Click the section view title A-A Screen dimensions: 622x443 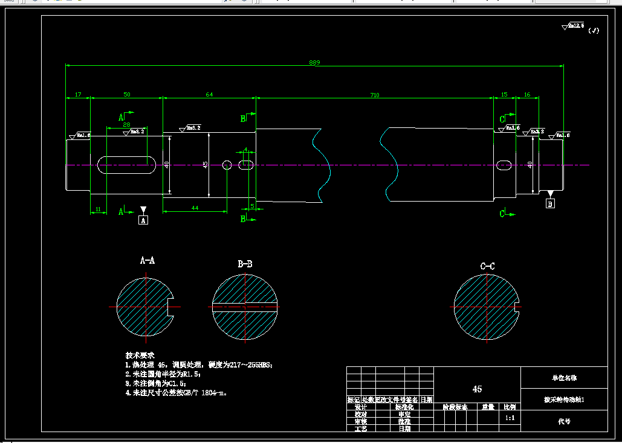coord(147,260)
